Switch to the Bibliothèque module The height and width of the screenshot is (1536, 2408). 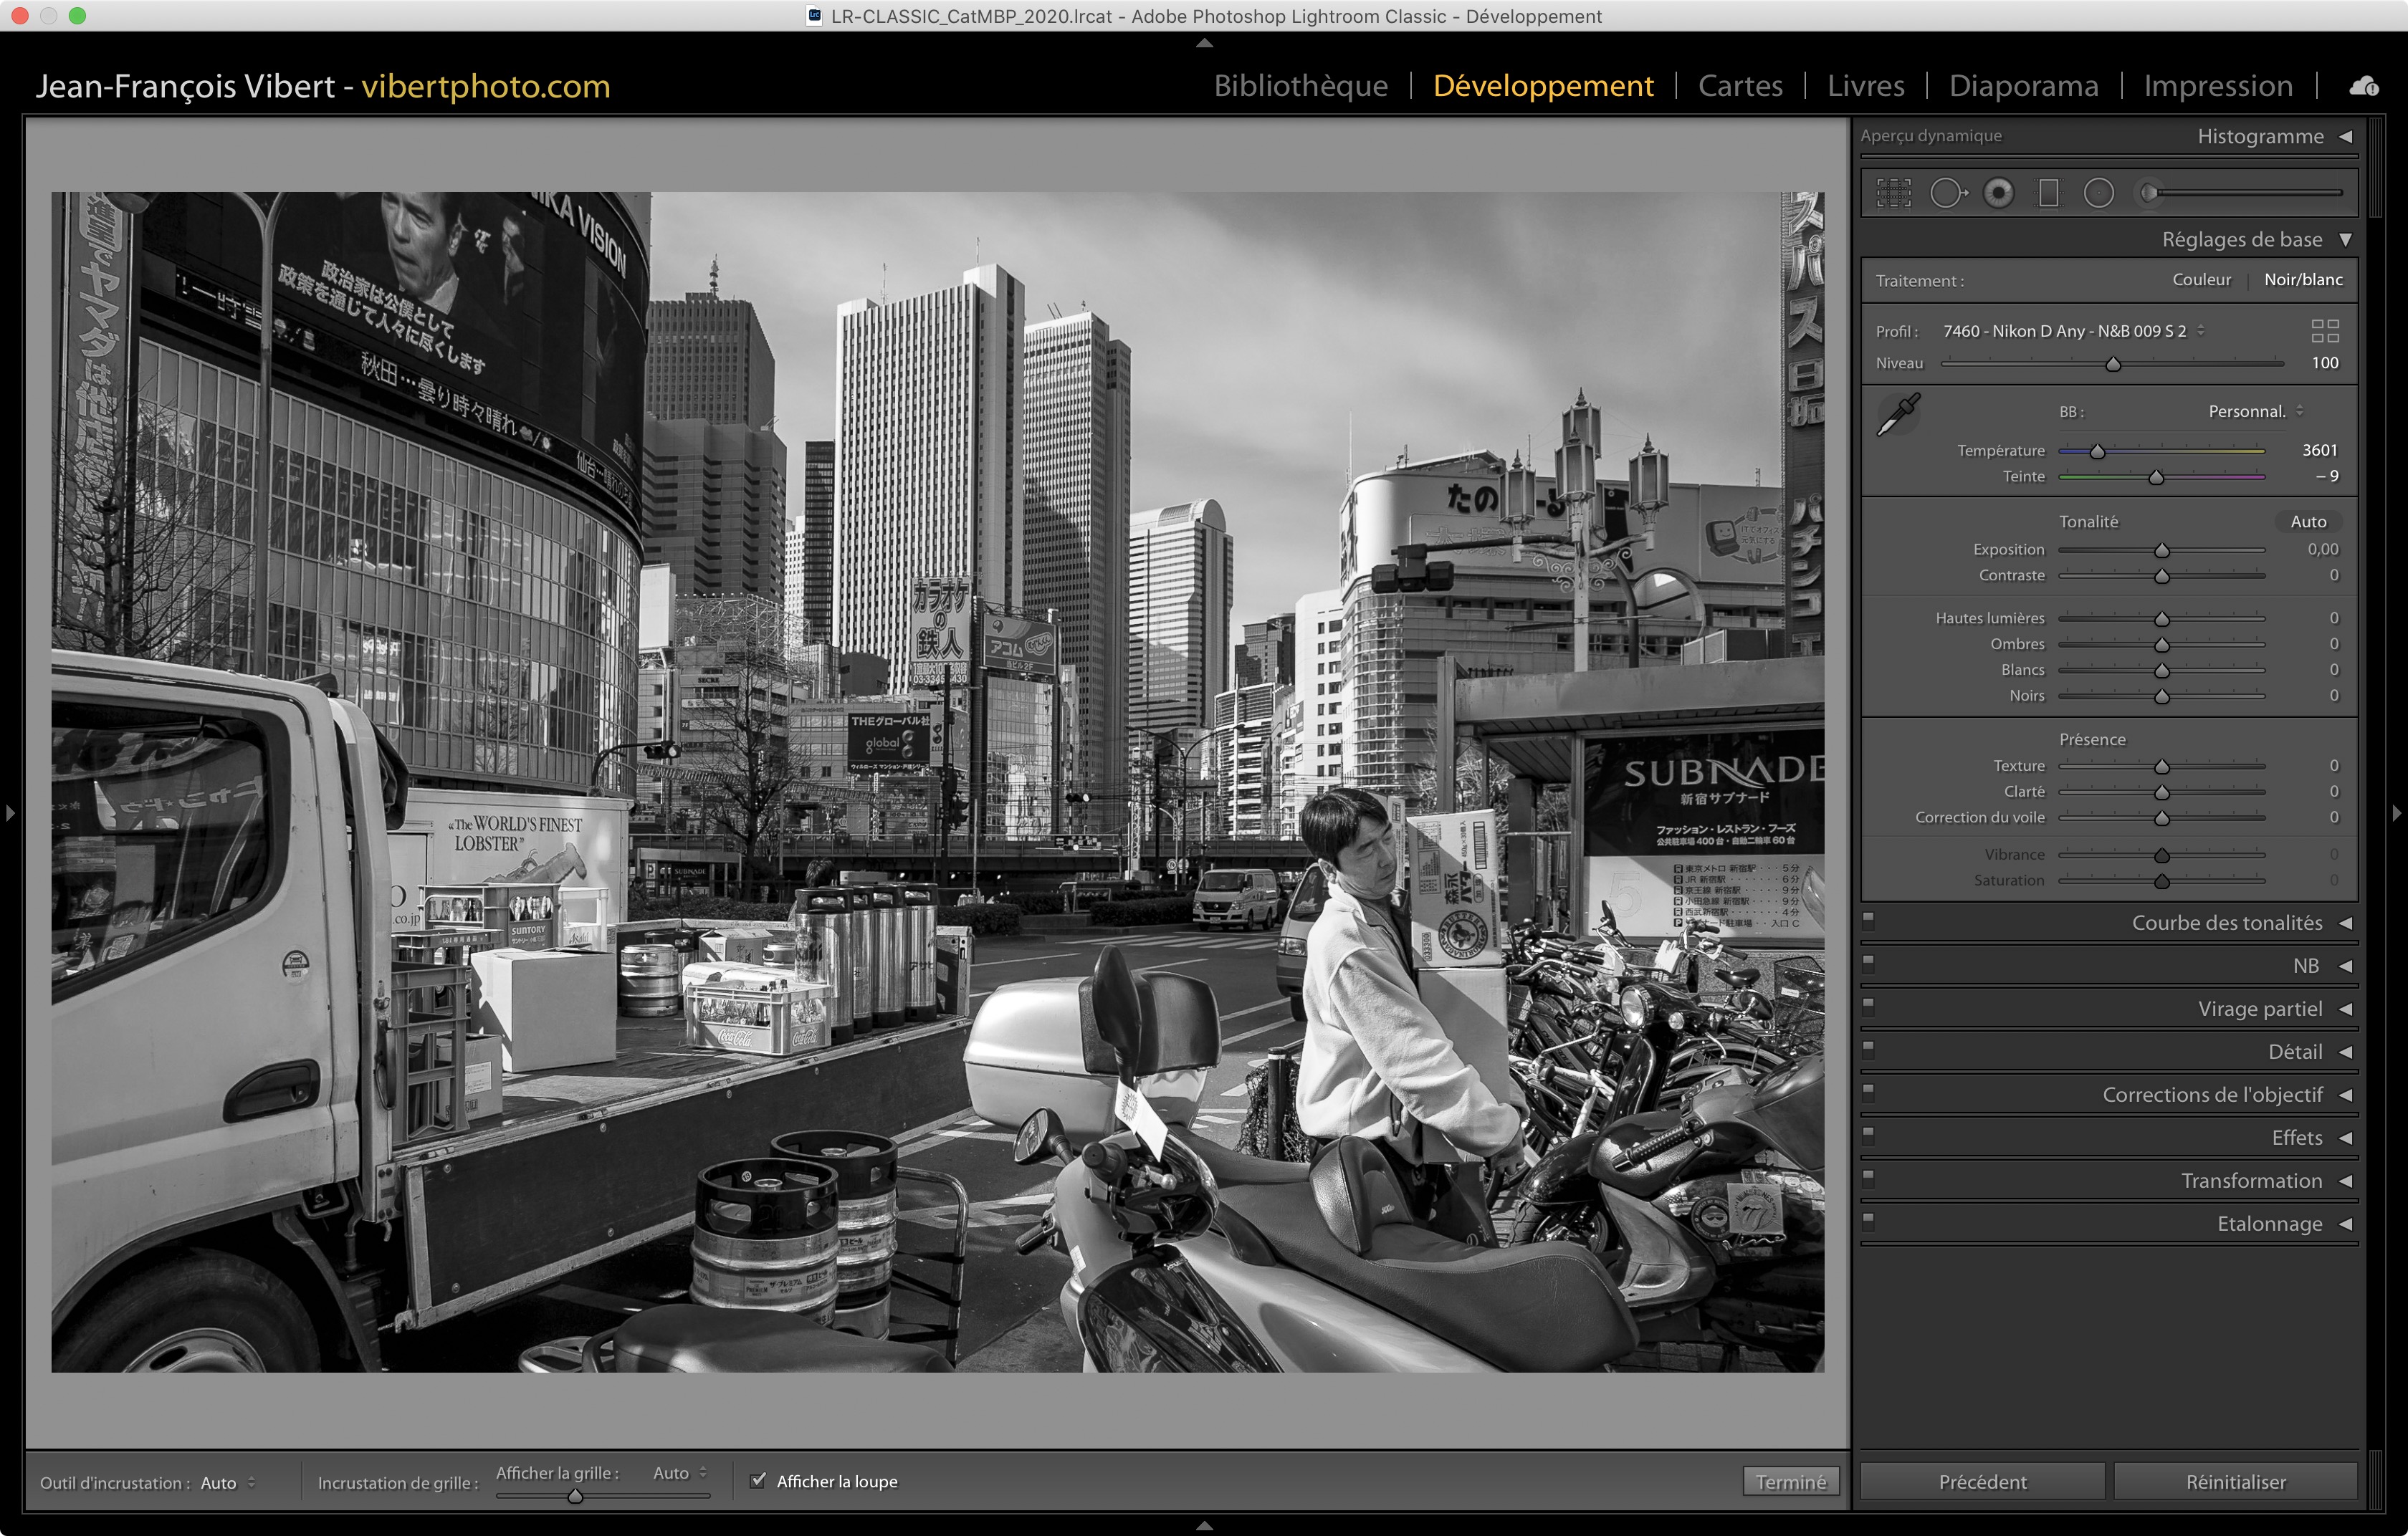coord(1300,86)
